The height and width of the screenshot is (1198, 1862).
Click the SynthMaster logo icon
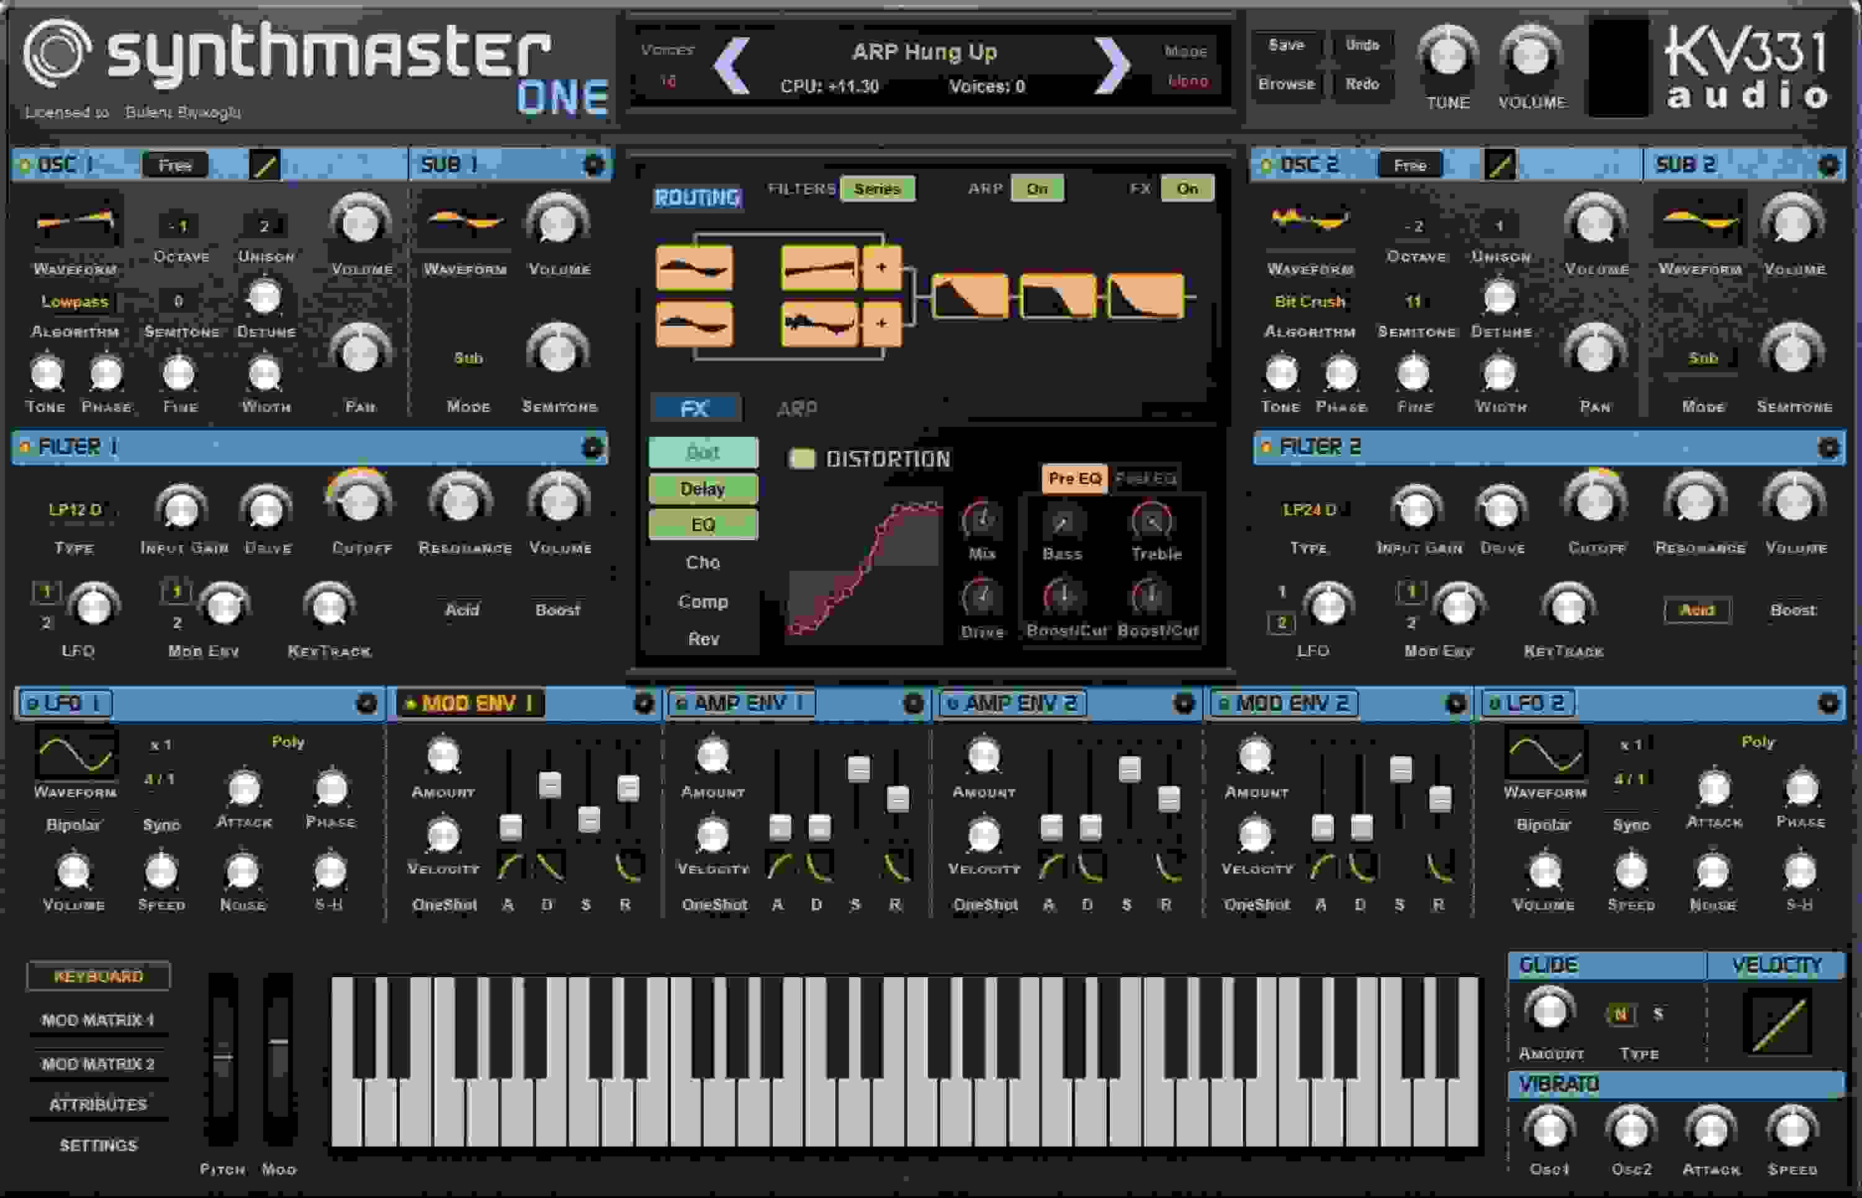[58, 55]
